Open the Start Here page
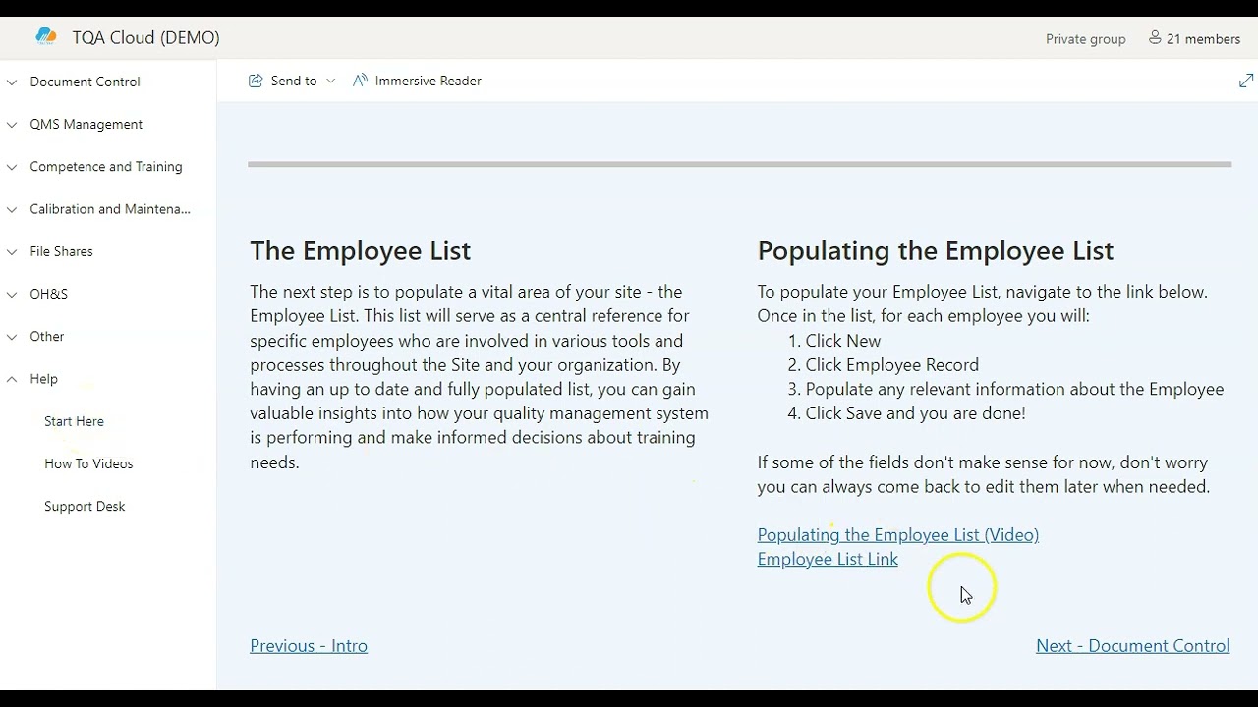The image size is (1258, 707). click(x=74, y=421)
